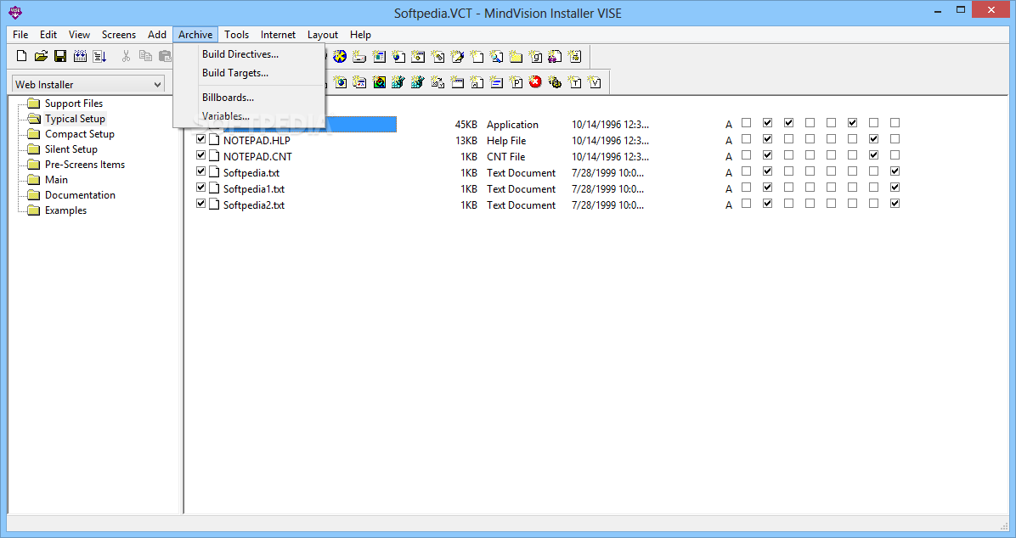This screenshot has height=538, width=1016.
Task: Click the New file icon
Action: [x=21, y=56]
